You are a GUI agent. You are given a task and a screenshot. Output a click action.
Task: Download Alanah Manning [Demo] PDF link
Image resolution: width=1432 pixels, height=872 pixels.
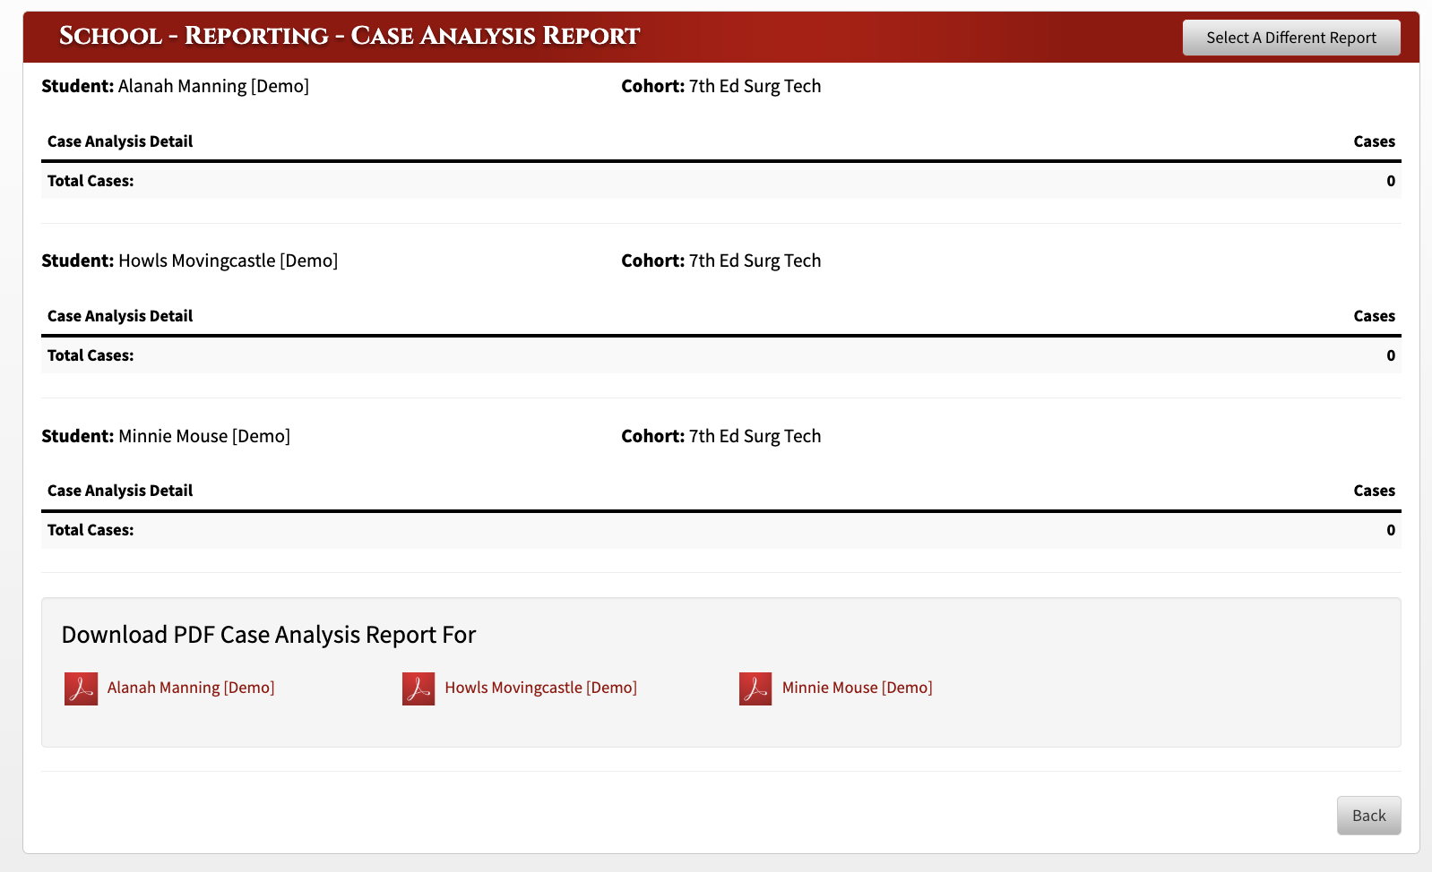[x=191, y=688]
